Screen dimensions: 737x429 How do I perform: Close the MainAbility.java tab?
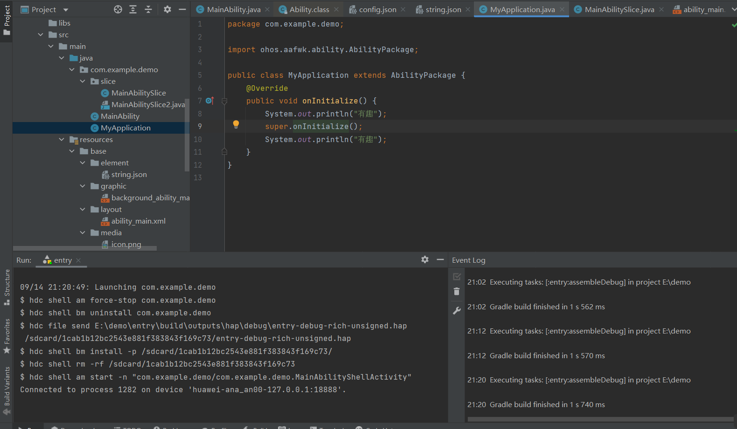267,9
